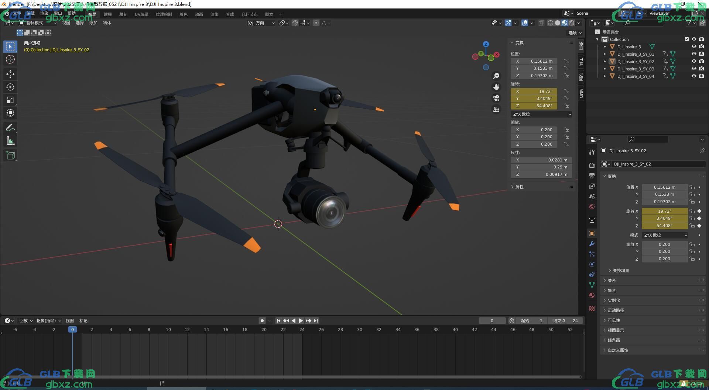The image size is (709, 390).
Task: Toggle camera view in viewport
Action: 496,98
